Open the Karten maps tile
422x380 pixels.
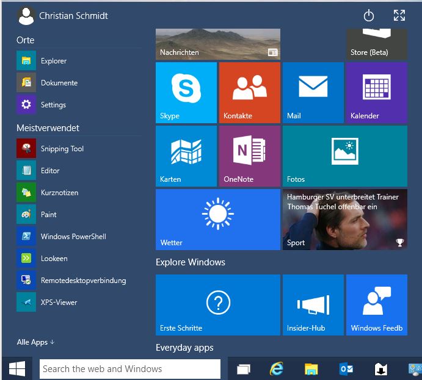tap(186, 156)
